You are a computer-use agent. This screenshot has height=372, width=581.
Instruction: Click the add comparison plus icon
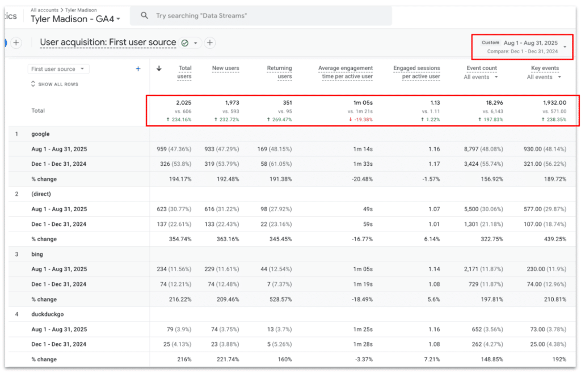[x=16, y=42]
